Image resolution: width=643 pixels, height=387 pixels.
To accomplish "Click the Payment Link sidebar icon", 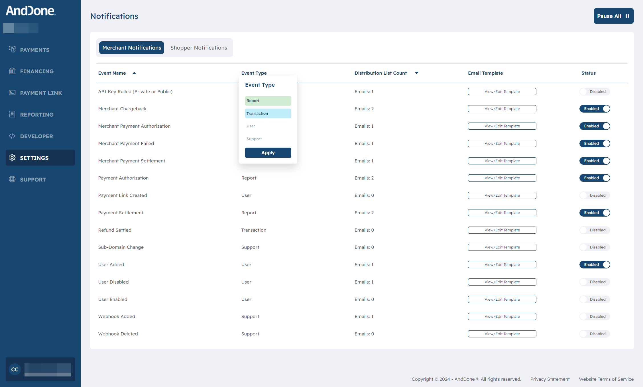I will 13,92.
